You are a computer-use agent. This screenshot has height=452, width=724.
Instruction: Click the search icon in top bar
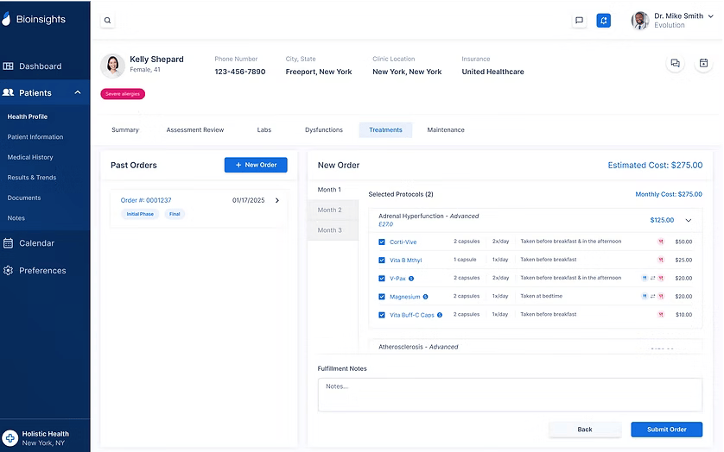tap(107, 21)
